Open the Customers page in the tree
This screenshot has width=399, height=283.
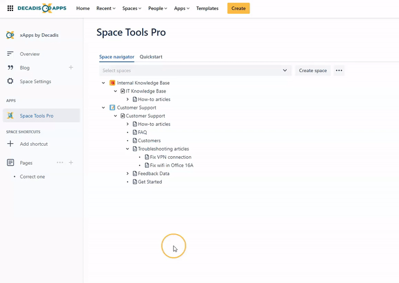click(149, 141)
